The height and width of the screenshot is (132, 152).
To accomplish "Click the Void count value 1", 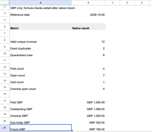I will click(x=88, y=81).
